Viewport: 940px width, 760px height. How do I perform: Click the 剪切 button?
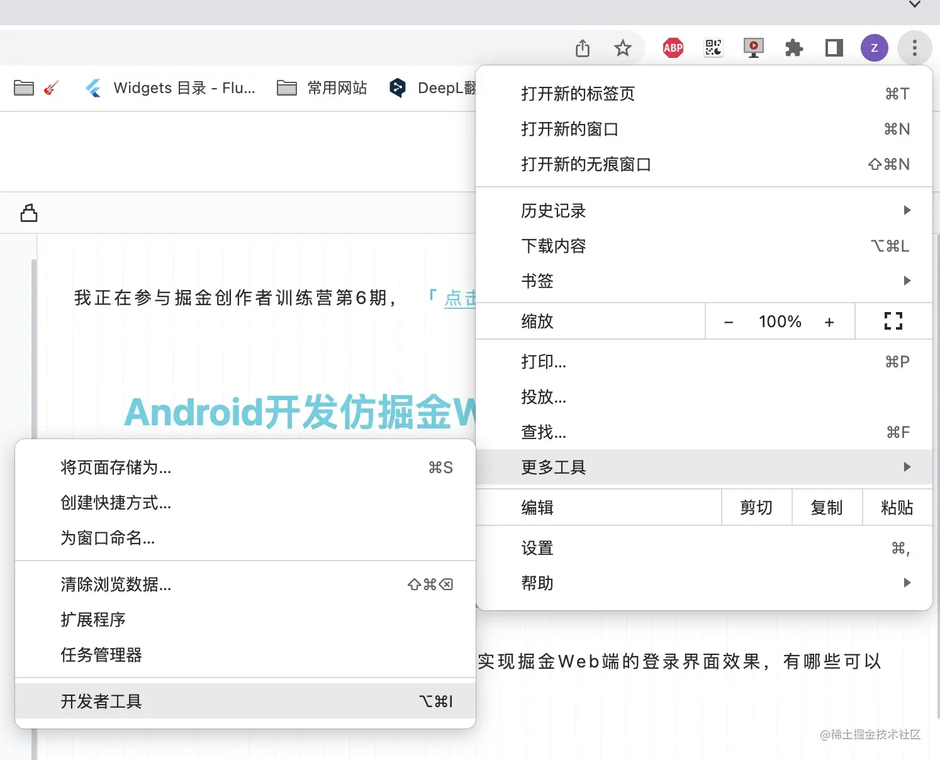pos(756,507)
